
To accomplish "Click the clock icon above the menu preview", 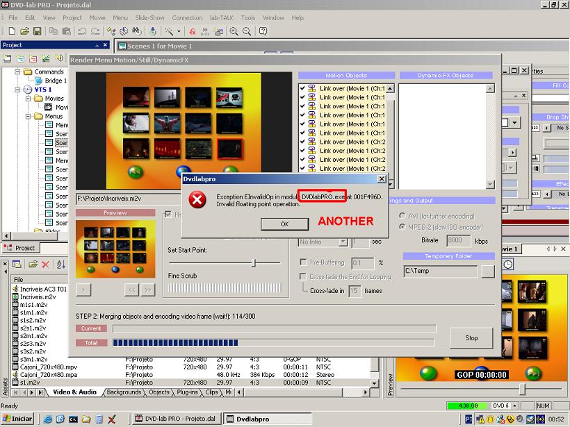I will tap(508, 265).
